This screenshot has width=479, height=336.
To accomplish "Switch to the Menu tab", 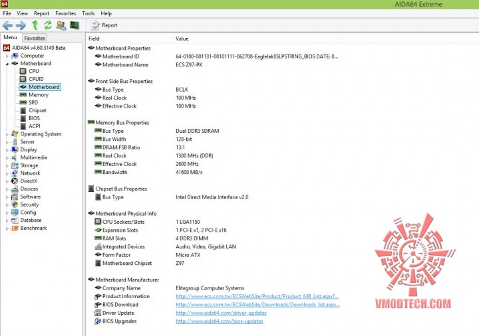I will pos(11,37).
